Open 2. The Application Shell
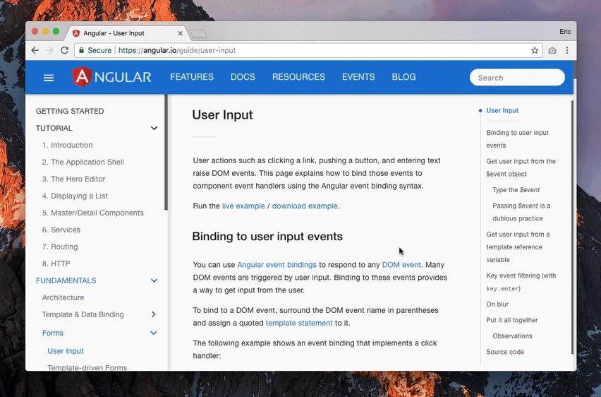This screenshot has width=601, height=397. (83, 162)
